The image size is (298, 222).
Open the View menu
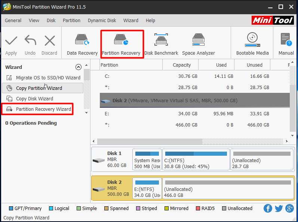(34, 20)
